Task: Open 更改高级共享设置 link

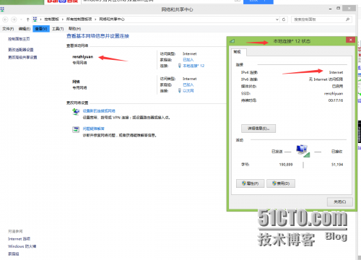Action: tap(22, 57)
